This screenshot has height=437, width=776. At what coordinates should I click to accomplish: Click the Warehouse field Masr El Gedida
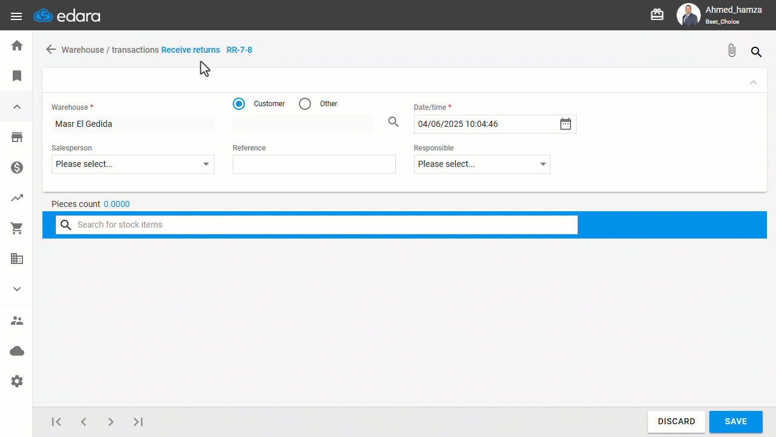click(x=133, y=124)
